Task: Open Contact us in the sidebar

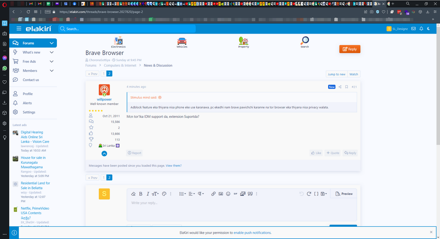Action: [x=31, y=80]
